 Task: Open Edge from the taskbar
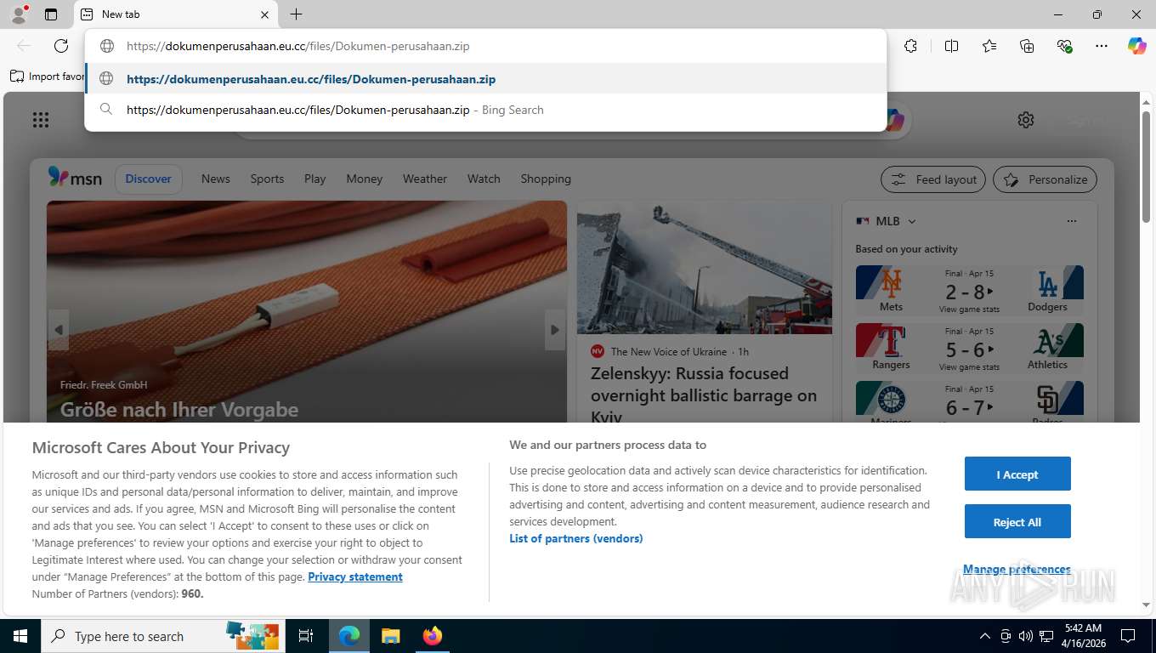(349, 636)
